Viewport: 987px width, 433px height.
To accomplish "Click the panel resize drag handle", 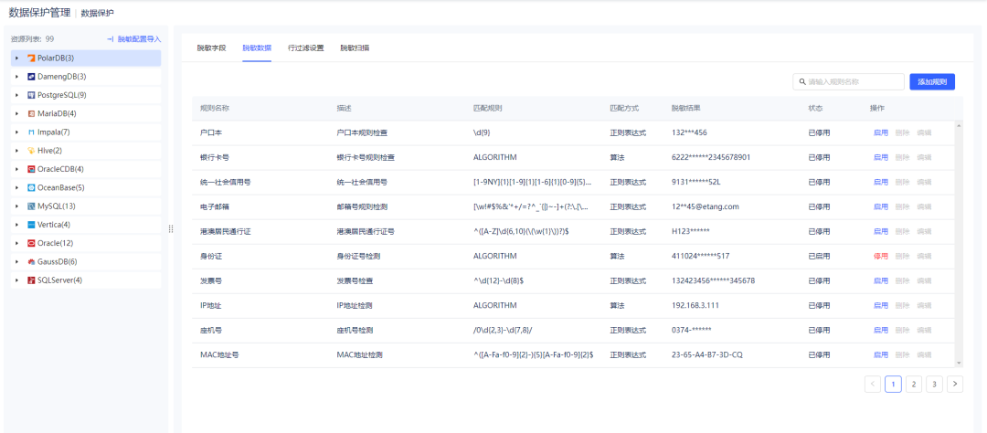I will [x=171, y=228].
